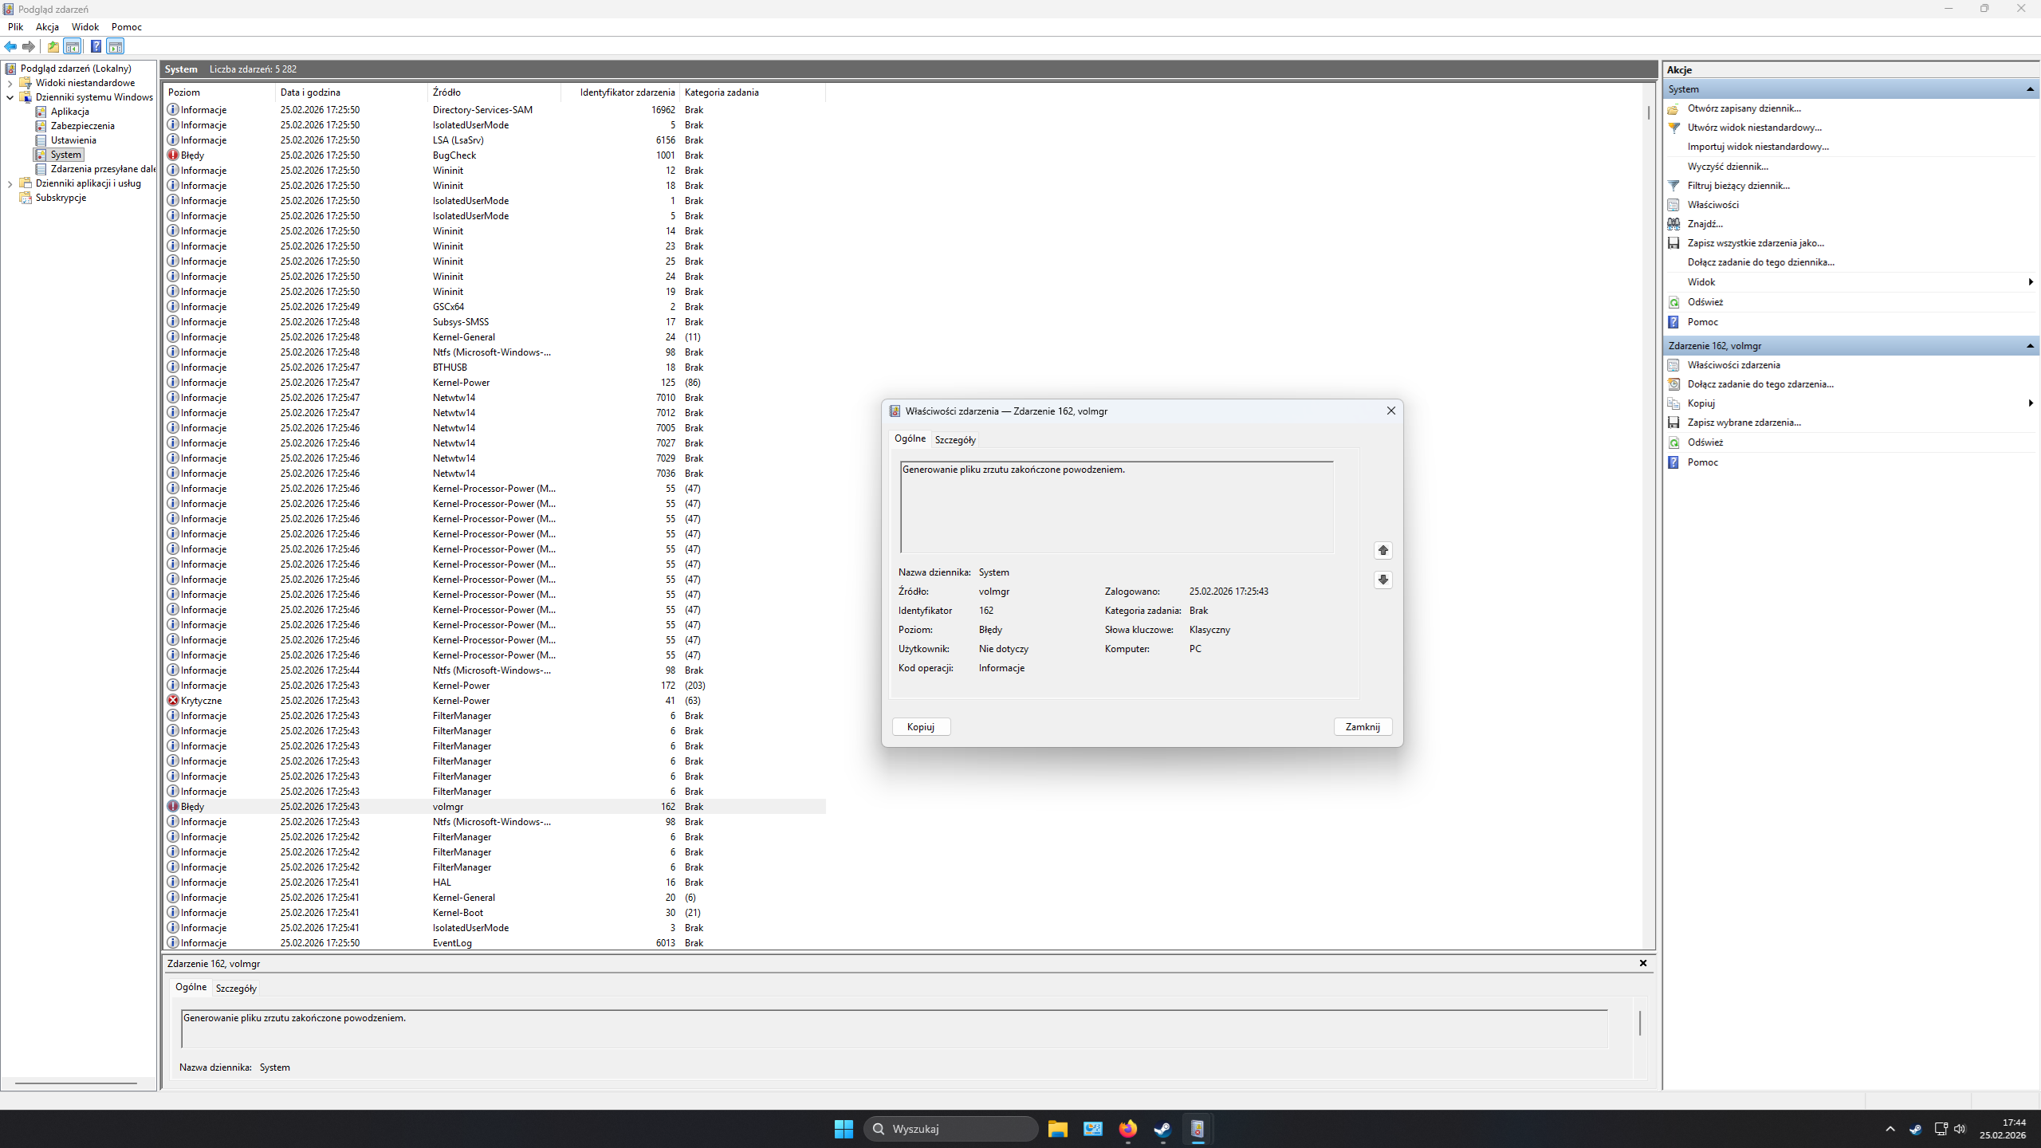The image size is (2041, 1148).
Task: Expand Dzienniki aplikacji i usług node
Action: (10, 183)
